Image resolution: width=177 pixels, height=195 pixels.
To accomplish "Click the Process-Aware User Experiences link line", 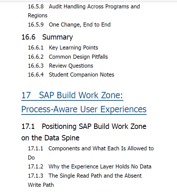I will [x=84, y=109].
